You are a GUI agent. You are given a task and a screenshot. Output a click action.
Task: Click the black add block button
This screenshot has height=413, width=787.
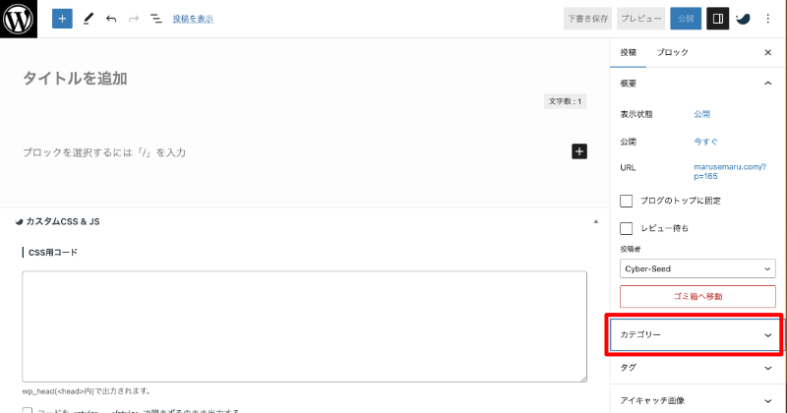tap(579, 151)
